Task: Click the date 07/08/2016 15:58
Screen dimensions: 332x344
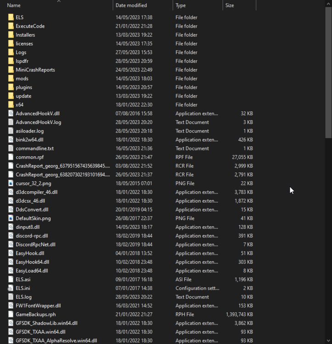Action: coord(134,113)
